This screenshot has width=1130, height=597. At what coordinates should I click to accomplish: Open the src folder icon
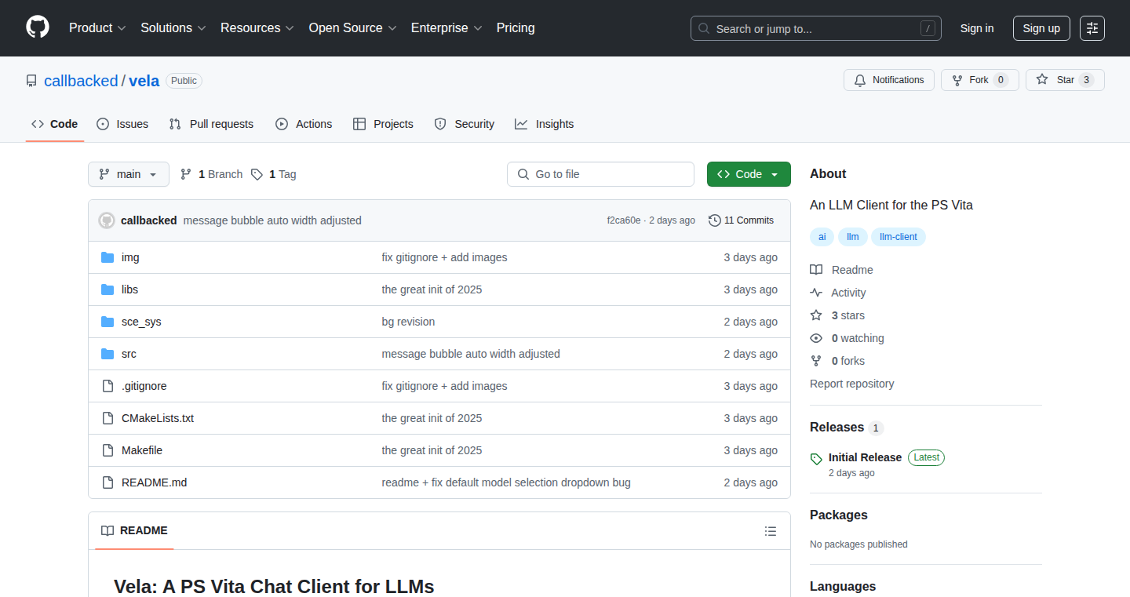pyautogui.click(x=108, y=354)
